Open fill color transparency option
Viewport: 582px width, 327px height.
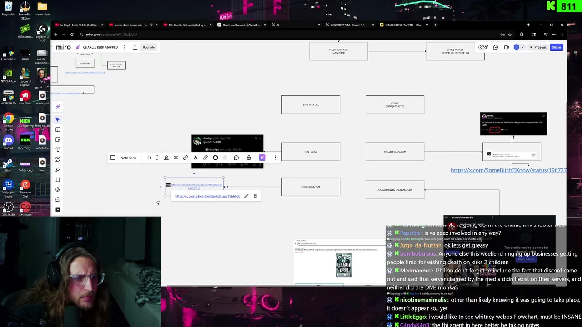pyautogui.click(x=225, y=158)
